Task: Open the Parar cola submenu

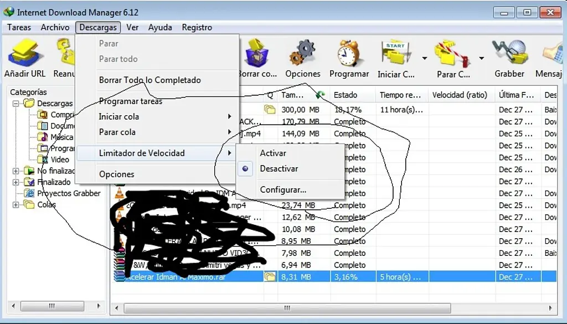Action: pos(158,132)
